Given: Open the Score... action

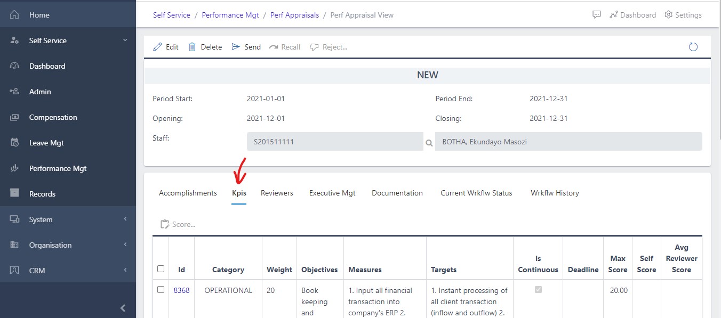Looking at the screenshot, I should pos(178,224).
